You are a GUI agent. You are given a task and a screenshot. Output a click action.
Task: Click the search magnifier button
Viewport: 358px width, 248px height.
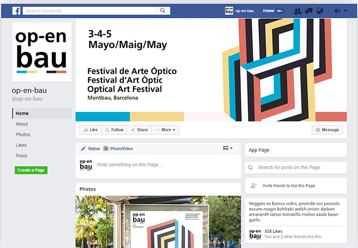tap(162, 11)
